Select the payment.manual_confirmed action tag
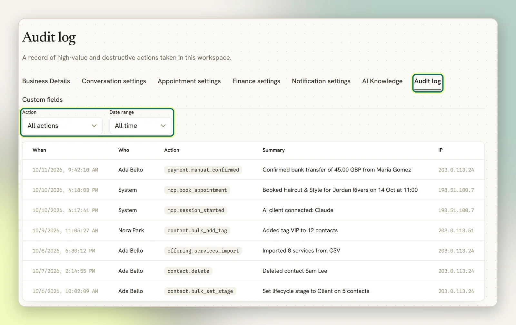516x325 pixels. tap(203, 170)
